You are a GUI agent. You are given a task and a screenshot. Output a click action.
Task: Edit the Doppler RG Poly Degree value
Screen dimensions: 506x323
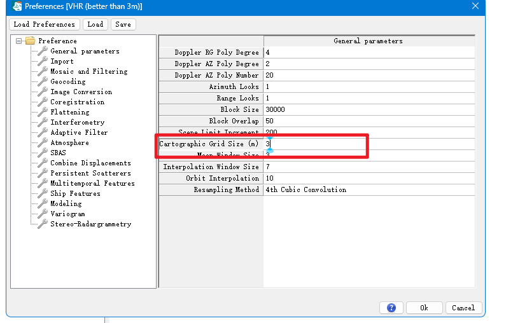coord(369,52)
